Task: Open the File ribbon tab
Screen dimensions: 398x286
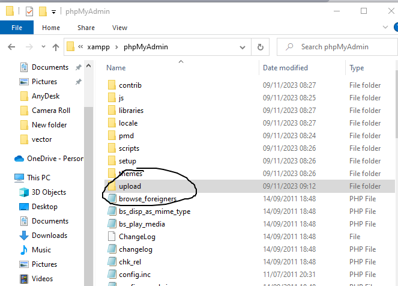Action: point(17,28)
